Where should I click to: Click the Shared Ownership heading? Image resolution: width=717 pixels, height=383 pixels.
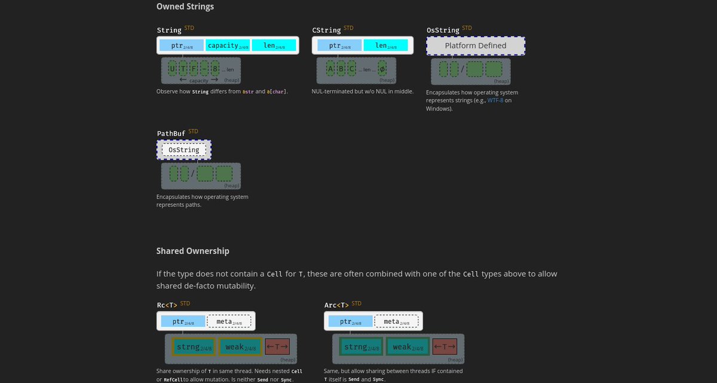[192, 251]
